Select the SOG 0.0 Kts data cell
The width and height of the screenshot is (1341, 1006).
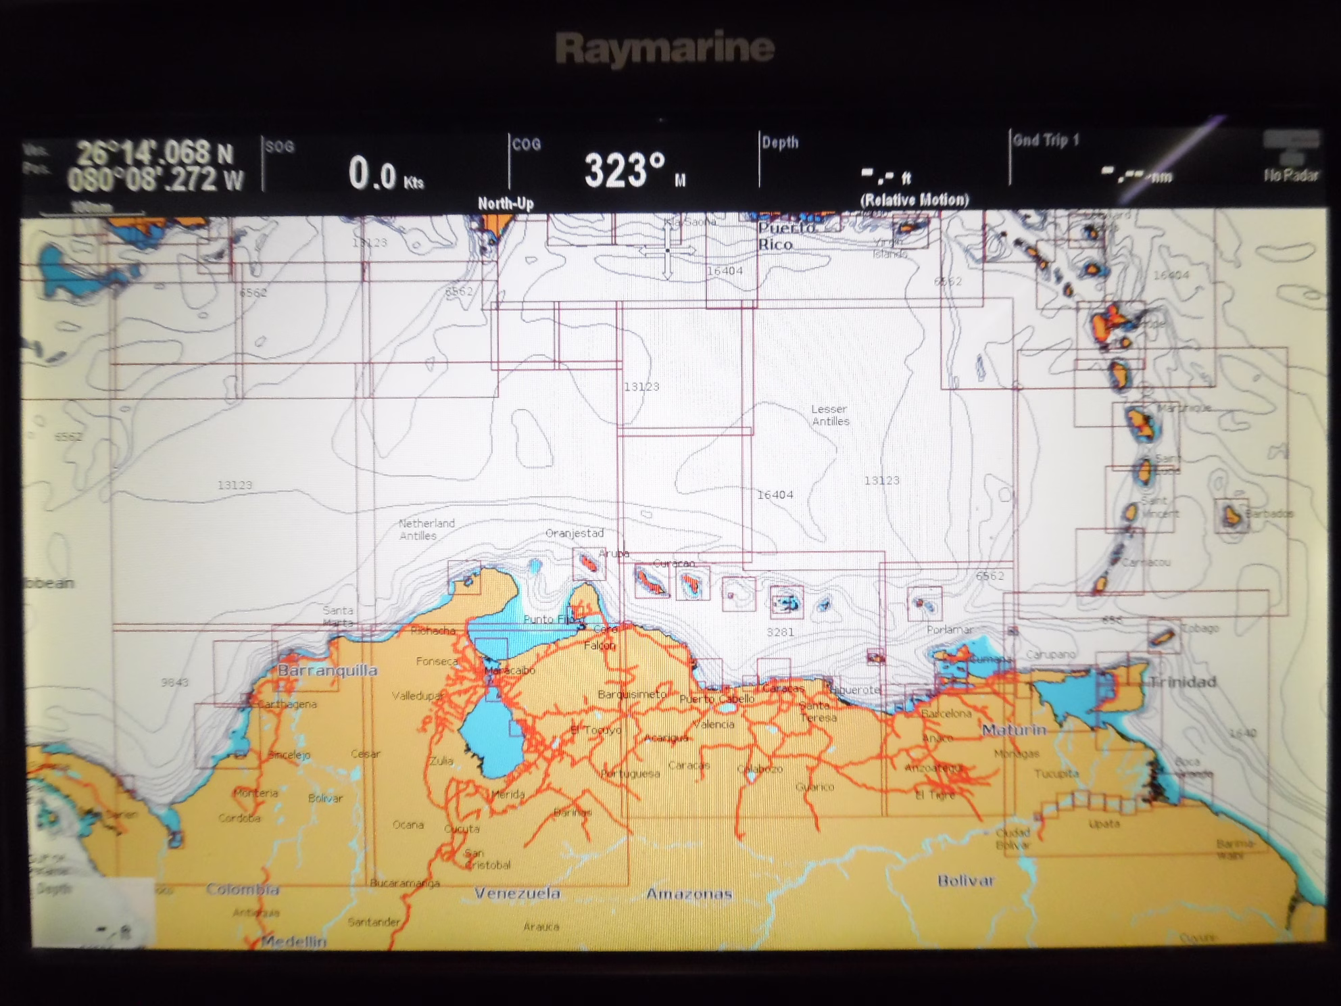coord(385,166)
